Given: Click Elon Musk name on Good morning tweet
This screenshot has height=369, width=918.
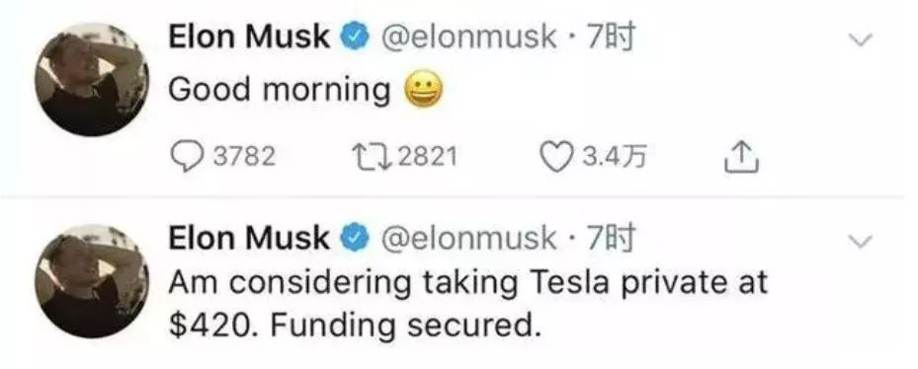Looking at the screenshot, I should point(249,38).
